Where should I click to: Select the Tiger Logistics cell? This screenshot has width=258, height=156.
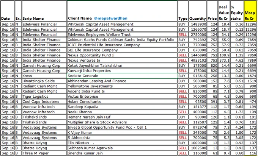point(44,97)
